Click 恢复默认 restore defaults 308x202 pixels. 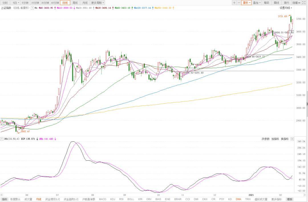[15, 199]
